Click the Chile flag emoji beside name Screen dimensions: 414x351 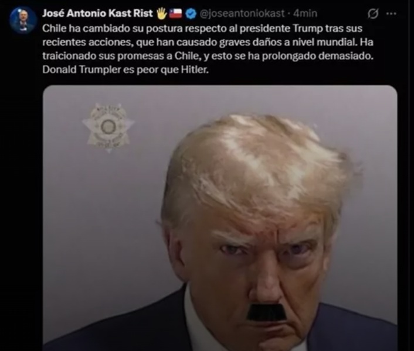point(175,13)
